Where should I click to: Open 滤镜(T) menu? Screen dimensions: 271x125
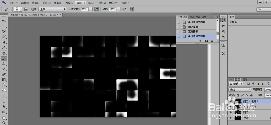81,3
